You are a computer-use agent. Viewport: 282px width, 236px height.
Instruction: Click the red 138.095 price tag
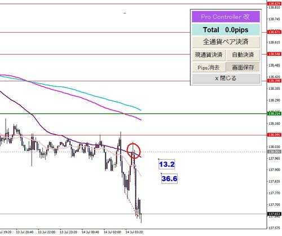point(274,135)
